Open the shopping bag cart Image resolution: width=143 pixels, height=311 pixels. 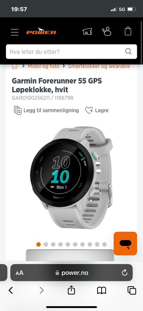pyautogui.click(x=128, y=31)
